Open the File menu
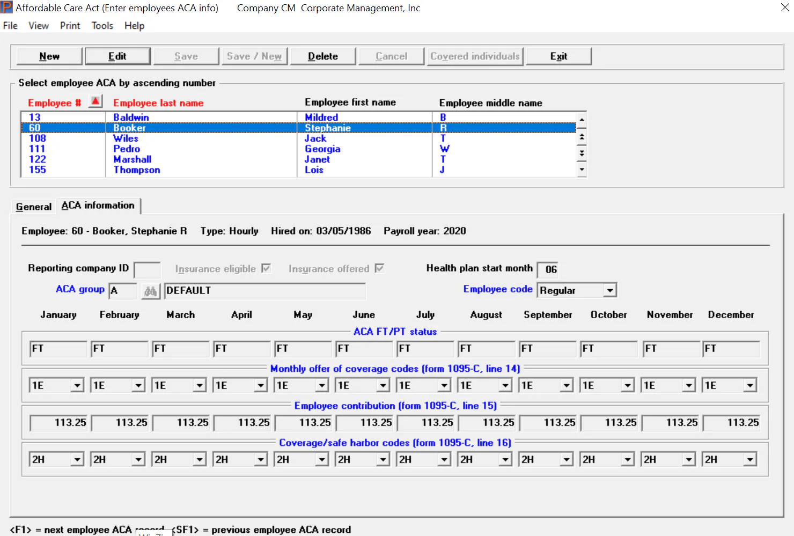 10,26
